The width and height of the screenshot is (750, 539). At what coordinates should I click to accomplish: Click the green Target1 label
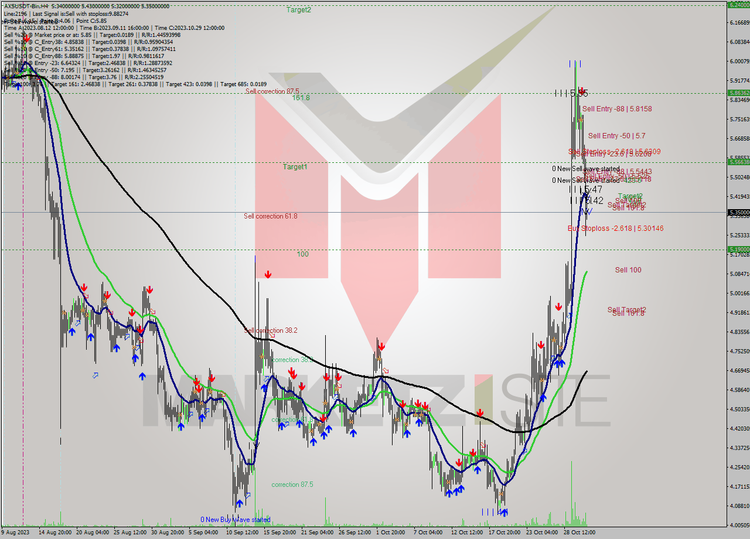tap(295, 167)
